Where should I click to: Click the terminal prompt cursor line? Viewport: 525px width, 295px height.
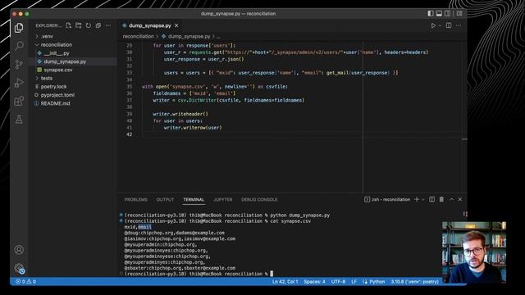199,274
